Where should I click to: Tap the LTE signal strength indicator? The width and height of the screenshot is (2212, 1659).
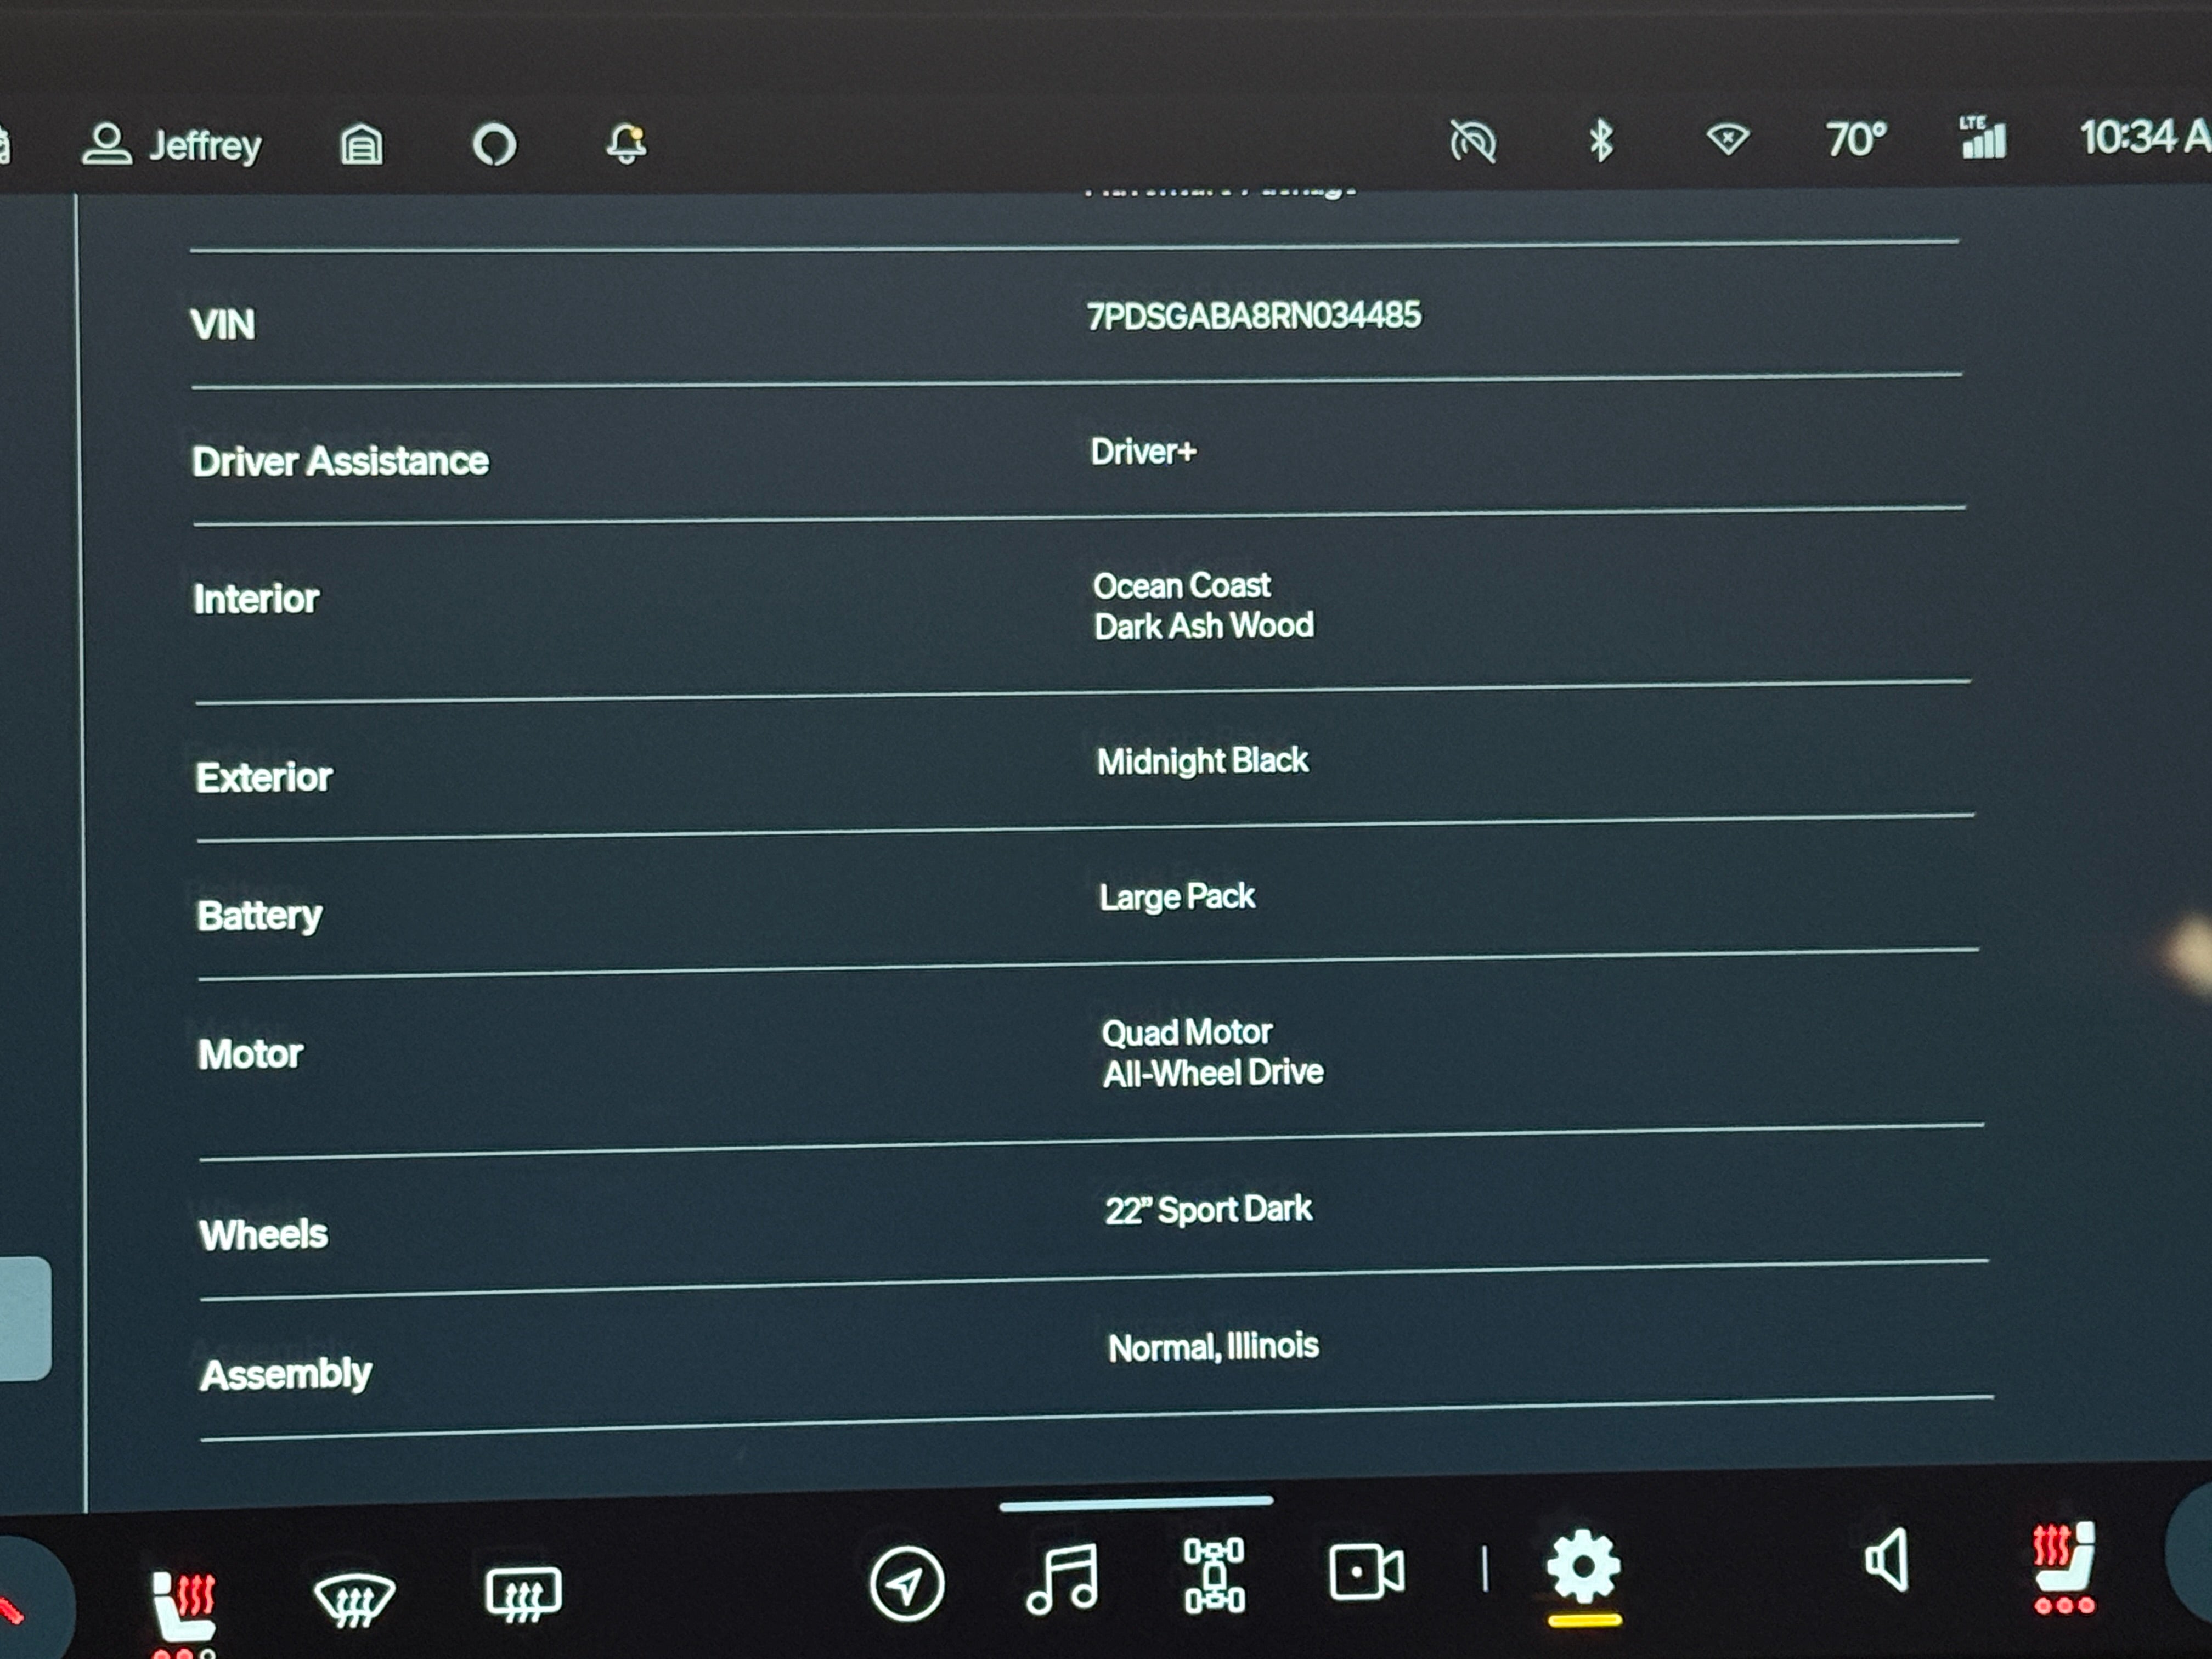point(1982,138)
